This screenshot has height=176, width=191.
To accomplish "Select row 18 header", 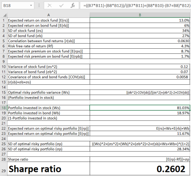I will (x=4, y=108).
